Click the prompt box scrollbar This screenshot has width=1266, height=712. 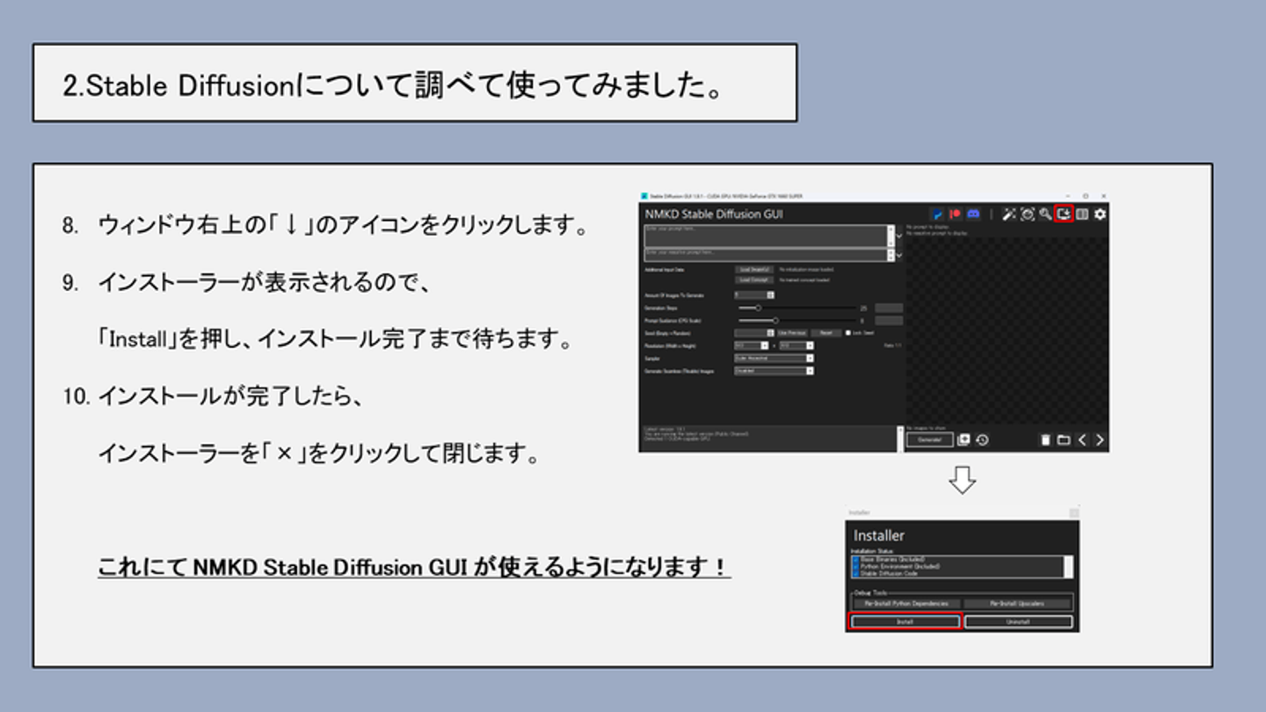(x=890, y=236)
